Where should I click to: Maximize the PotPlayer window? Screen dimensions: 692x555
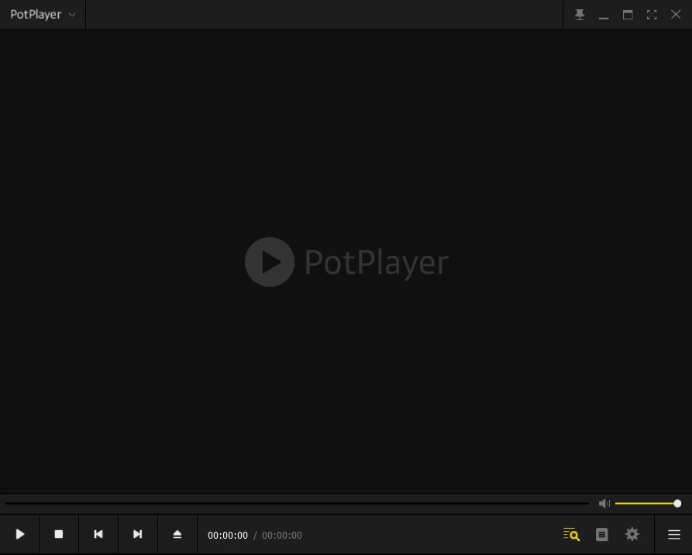(628, 15)
